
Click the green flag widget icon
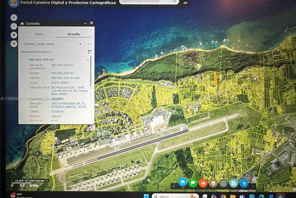(x=193, y=183)
